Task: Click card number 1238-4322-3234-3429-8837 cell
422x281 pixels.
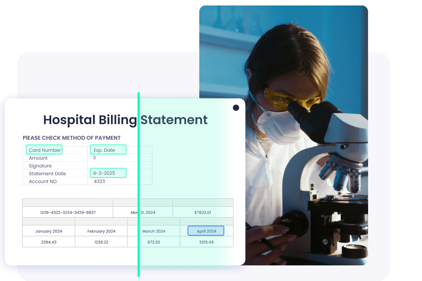Action: pos(68,212)
